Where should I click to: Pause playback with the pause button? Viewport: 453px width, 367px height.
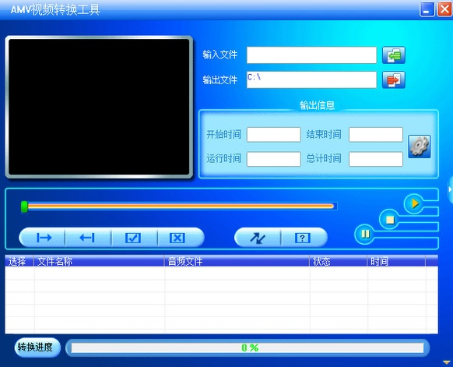[x=365, y=234]
